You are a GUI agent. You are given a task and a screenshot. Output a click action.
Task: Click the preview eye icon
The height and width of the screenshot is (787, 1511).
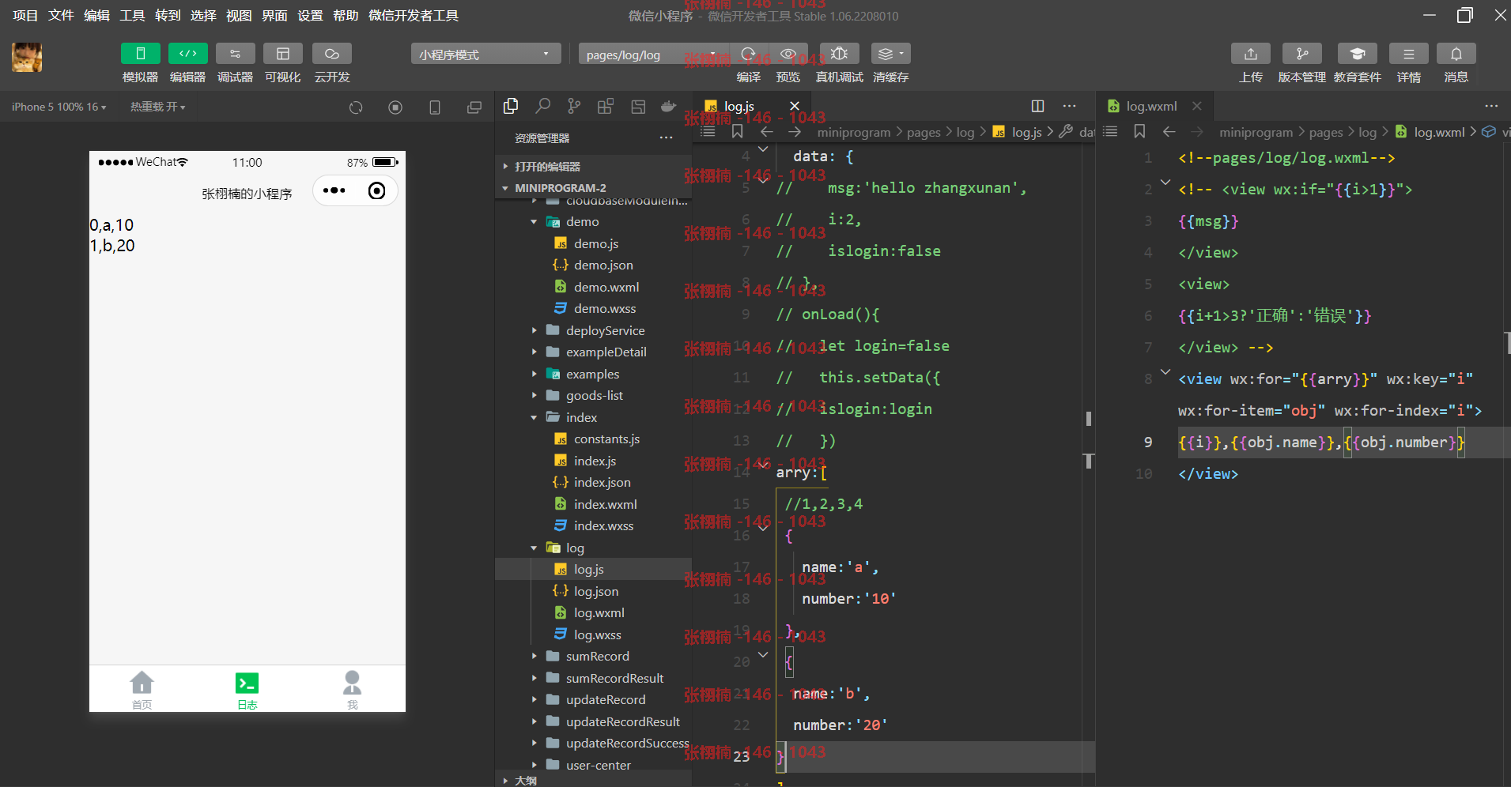click(788, 54)
